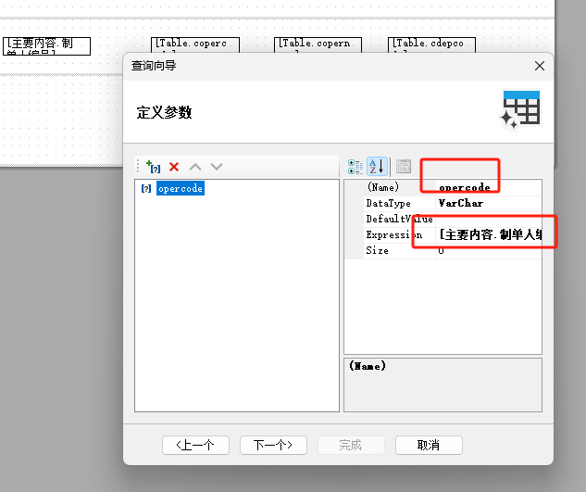The width and height of the screenshot is (586, 492).
Task: Select the [主要内容.制单人编号] report field
Action: [46, 46]
